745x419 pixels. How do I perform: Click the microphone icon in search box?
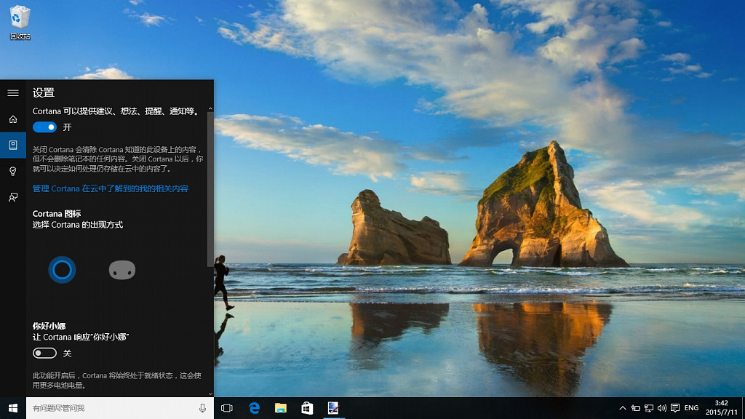click(202, 408)
